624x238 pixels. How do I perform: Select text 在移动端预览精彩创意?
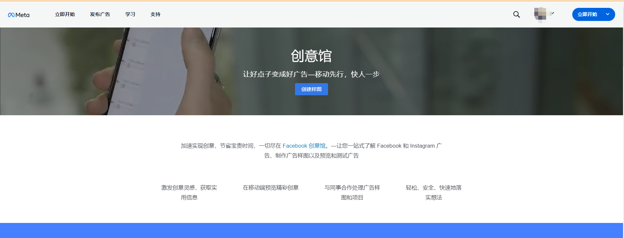coord(271,188)
